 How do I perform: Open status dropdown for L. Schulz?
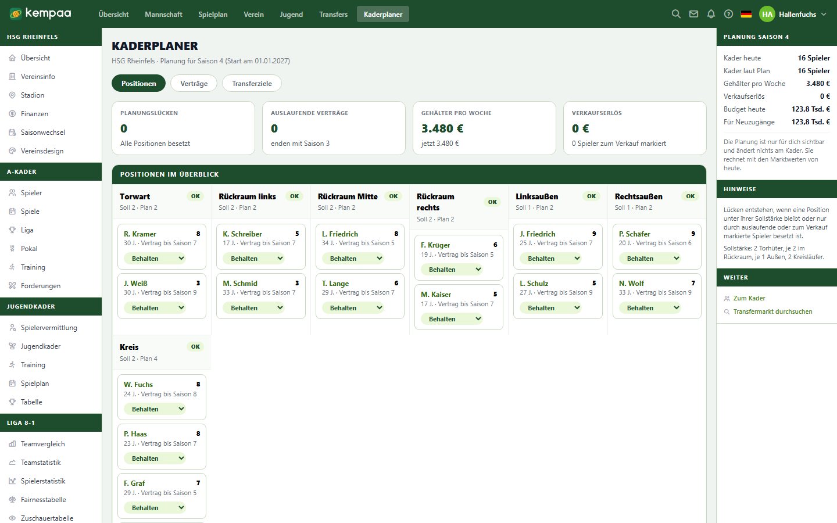click(x=550, y=308)
